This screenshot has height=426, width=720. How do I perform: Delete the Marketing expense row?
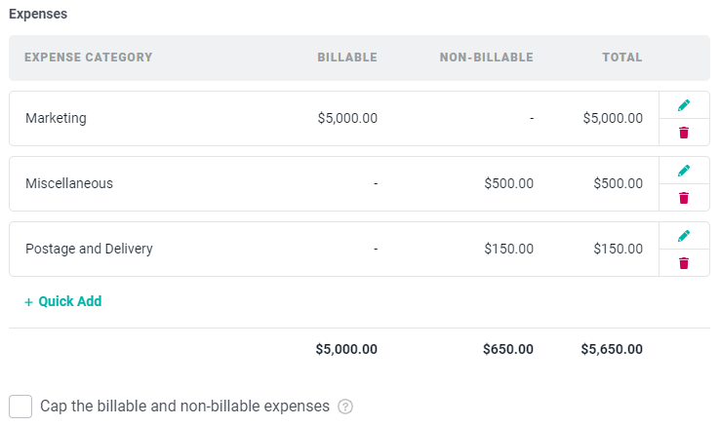tap(684, 133)
